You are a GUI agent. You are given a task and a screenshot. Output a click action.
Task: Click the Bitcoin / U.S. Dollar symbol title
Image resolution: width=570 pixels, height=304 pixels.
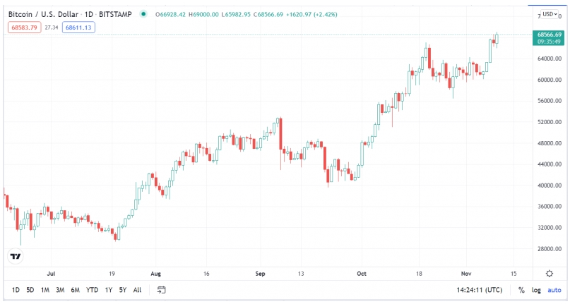point(42,14)
